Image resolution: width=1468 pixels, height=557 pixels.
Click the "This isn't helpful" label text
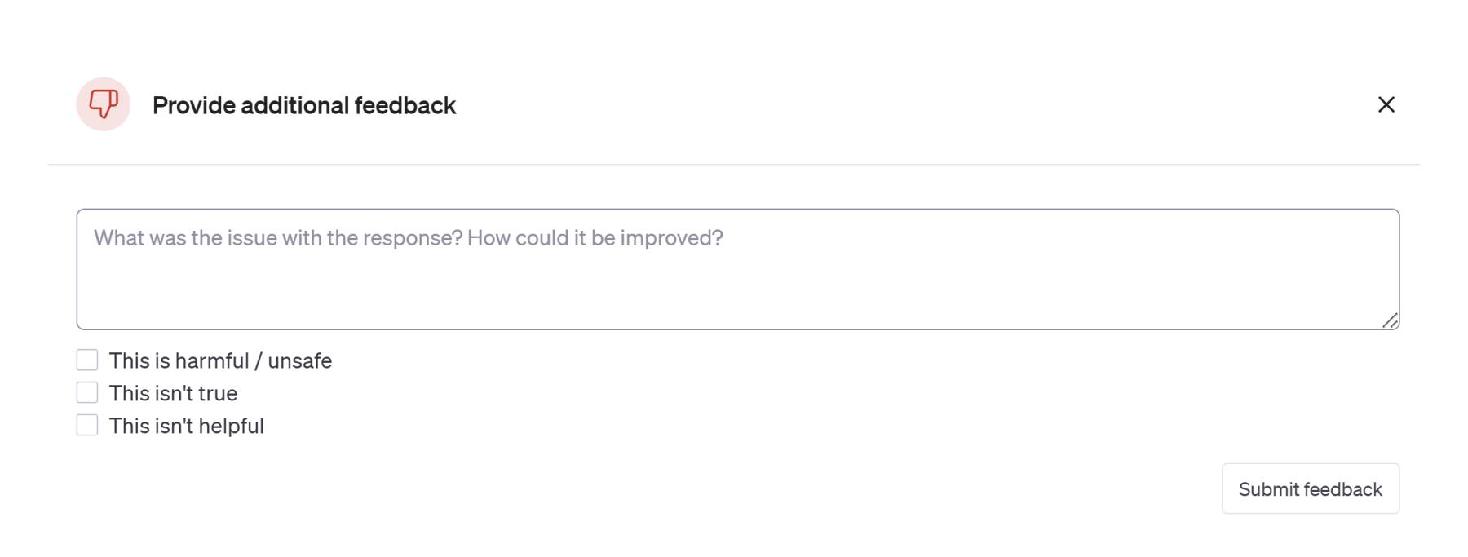point(186,426)
